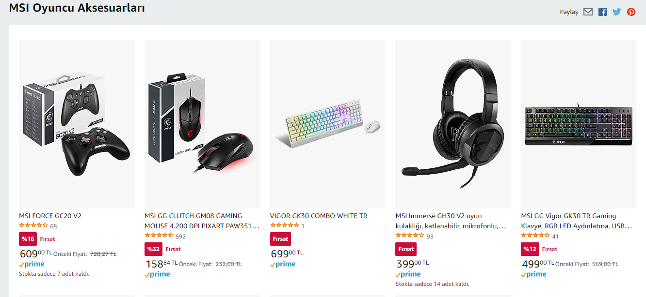Open the black Vigor GK30 keyboard image
646x297 pixels.
[x=578, y=124]
